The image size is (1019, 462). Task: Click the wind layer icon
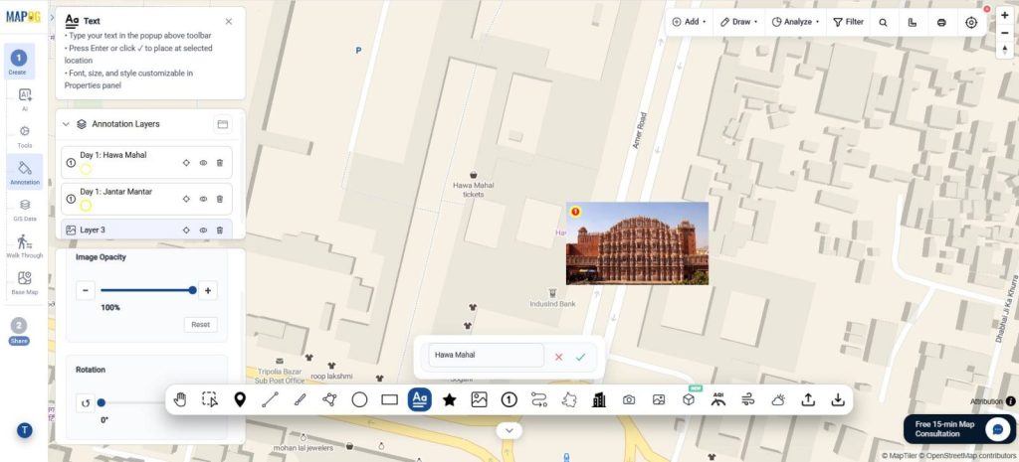click(748, 399)
